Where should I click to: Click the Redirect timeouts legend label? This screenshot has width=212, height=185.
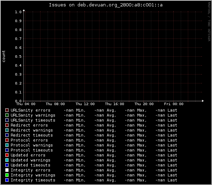click(x=32, y=135)
